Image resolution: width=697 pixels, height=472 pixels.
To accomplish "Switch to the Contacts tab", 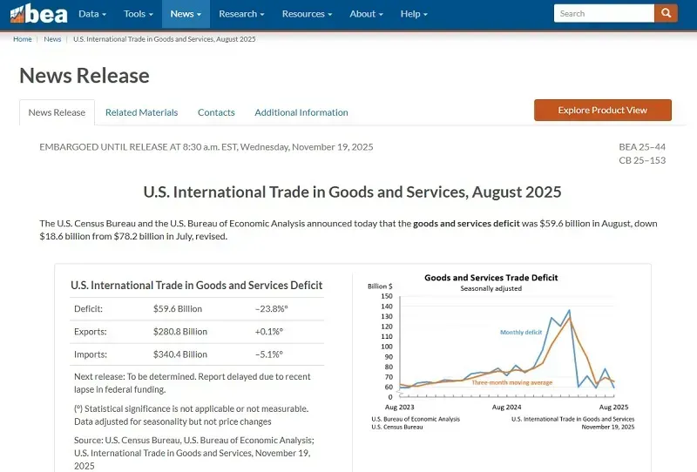I will (216, 112).
